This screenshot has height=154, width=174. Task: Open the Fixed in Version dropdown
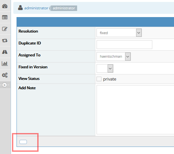point(105,69)
